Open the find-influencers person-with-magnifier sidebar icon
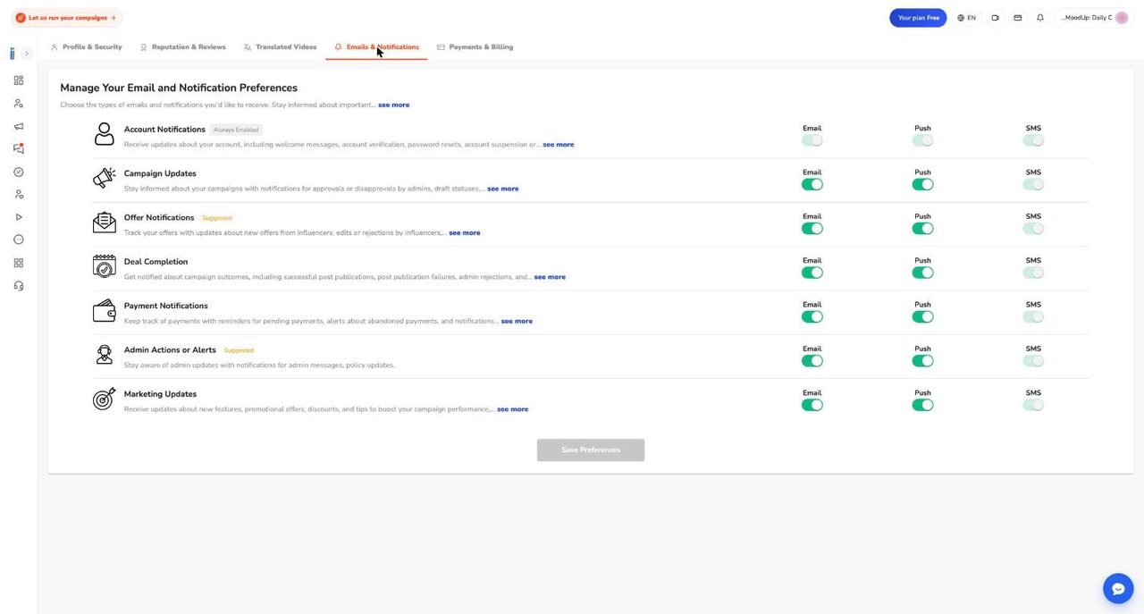This screenshot has width=1144, height=614. coord(19,104)
